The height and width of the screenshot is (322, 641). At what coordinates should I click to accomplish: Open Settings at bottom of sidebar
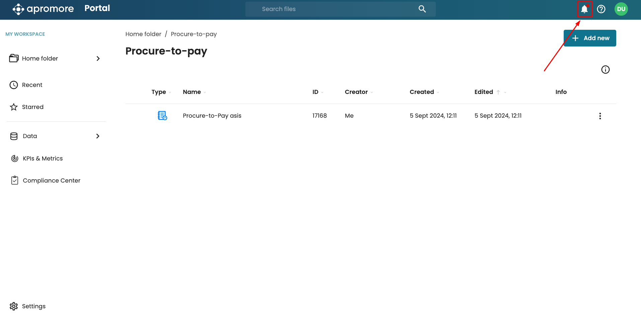point(33,306)
